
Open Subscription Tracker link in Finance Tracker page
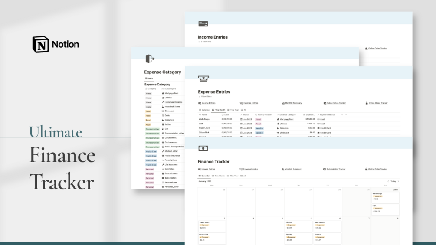[x=334, y=169]
